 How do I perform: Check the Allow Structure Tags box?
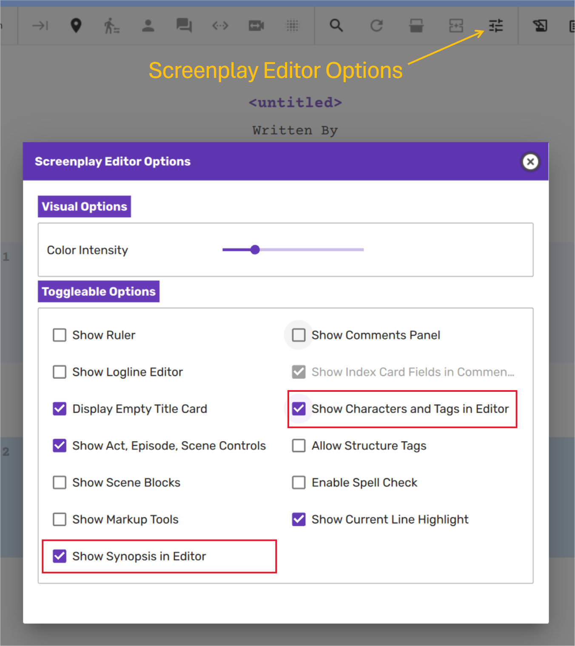click(299, 446)
